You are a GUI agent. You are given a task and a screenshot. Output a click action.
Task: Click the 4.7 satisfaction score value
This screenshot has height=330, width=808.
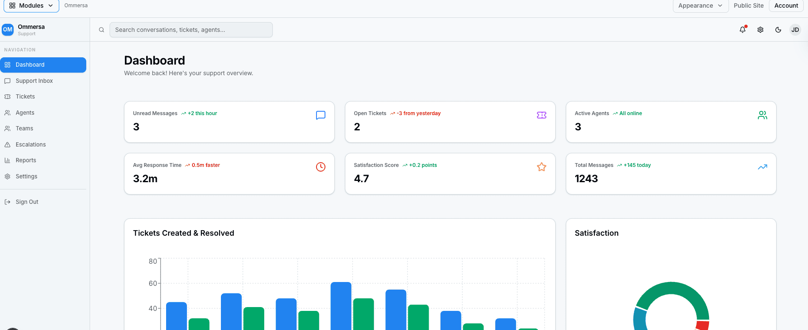pyautogui.click(x=362, y=179)
